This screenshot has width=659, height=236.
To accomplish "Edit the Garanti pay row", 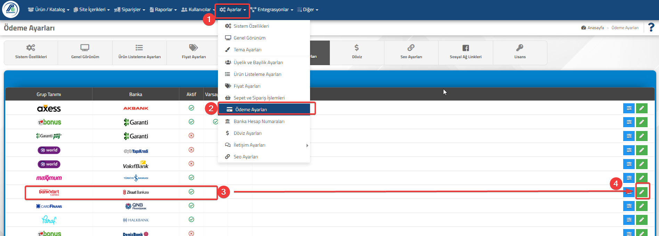I will pos(642,136).
